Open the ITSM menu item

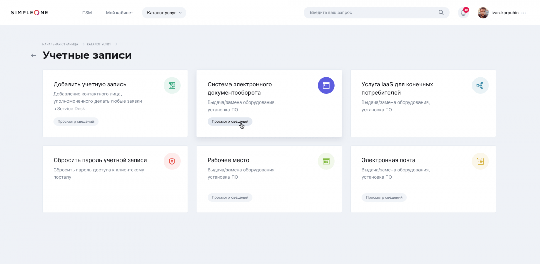pos(87,13)
